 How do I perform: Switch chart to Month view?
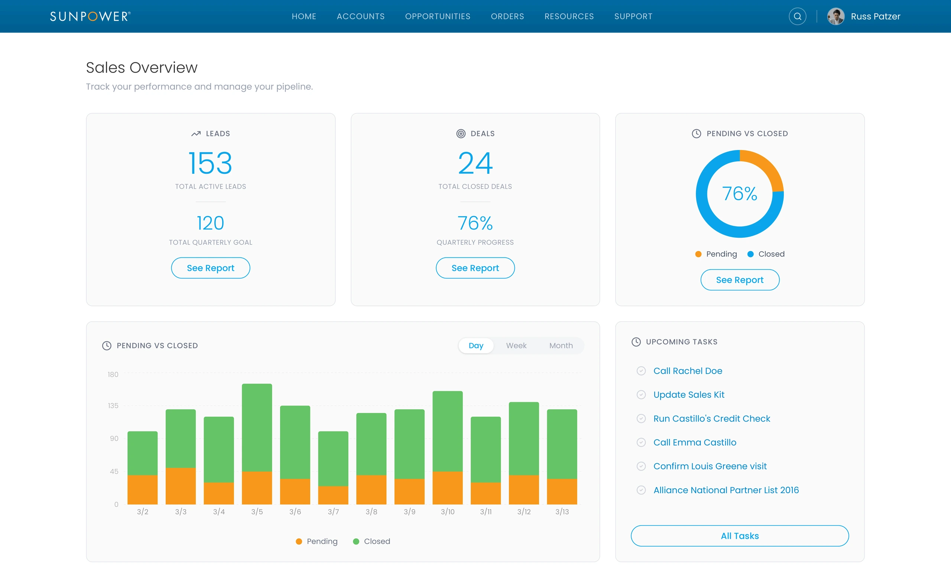pos(561,345)
